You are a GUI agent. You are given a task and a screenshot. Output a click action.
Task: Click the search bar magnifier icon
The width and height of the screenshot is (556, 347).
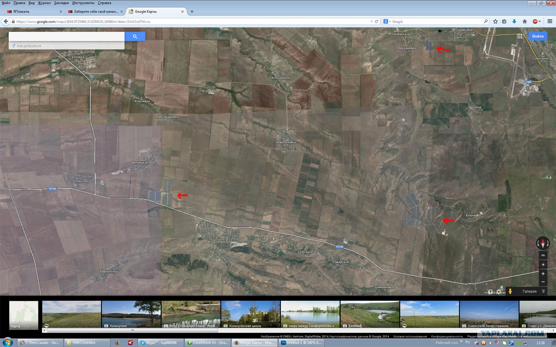coord(486,21)
